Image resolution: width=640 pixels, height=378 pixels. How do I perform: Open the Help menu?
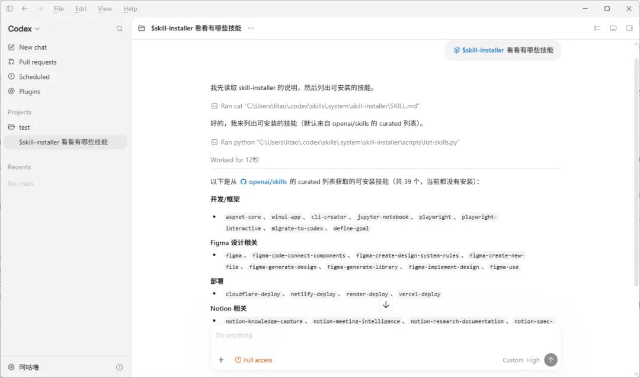coord(130,8)
